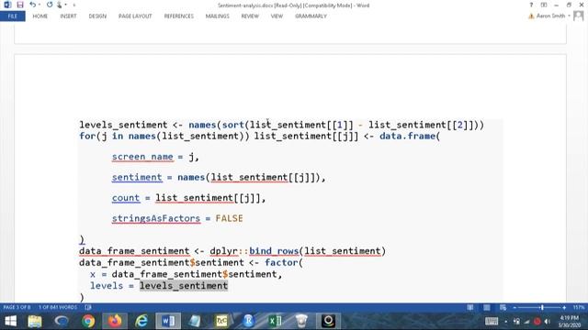Open the FILE tab

[13, 16]
